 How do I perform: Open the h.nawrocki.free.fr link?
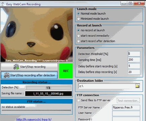coord(34,120)
